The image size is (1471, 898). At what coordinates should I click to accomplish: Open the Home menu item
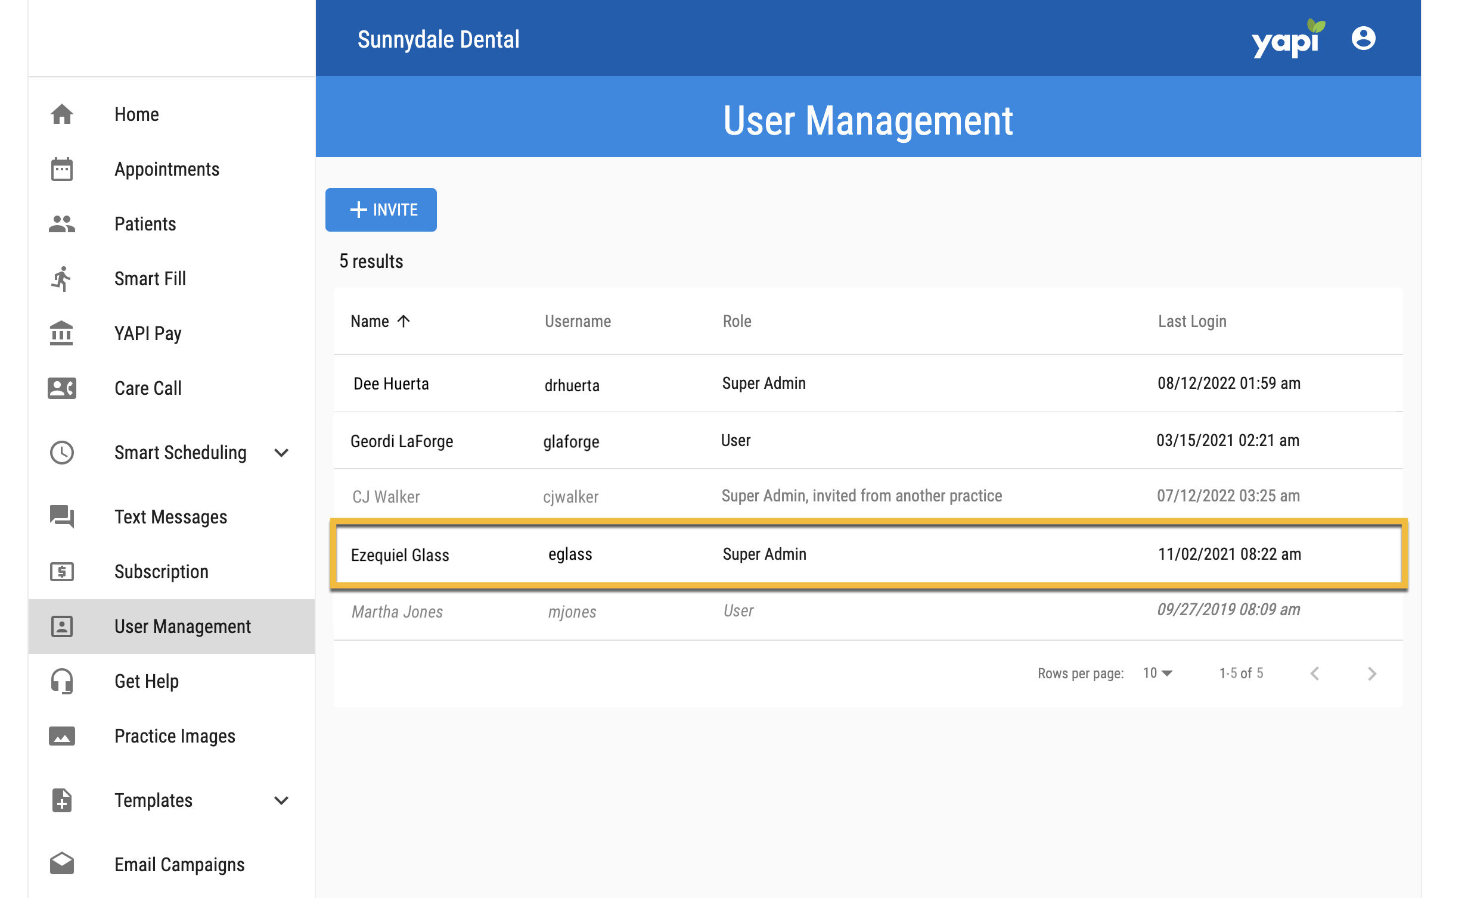pos(172,114)
